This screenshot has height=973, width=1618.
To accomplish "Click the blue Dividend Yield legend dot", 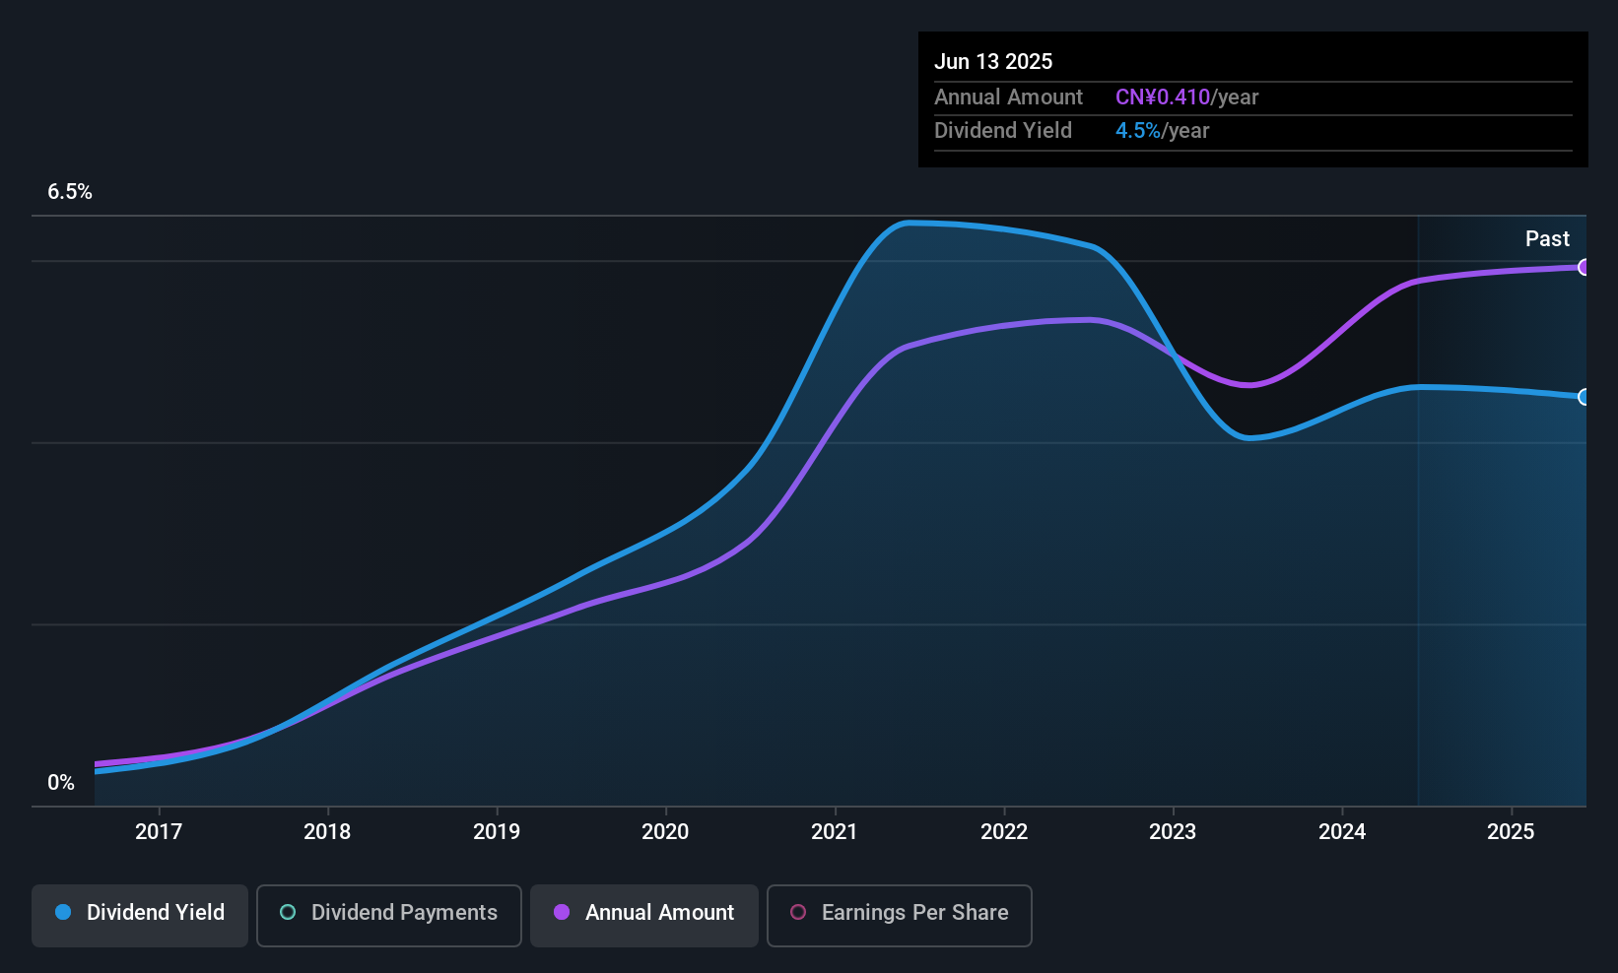I will coord(63,913).
